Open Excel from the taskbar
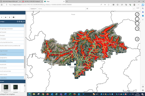The width and height of the screenshot is (145, 96). point(70,94)
